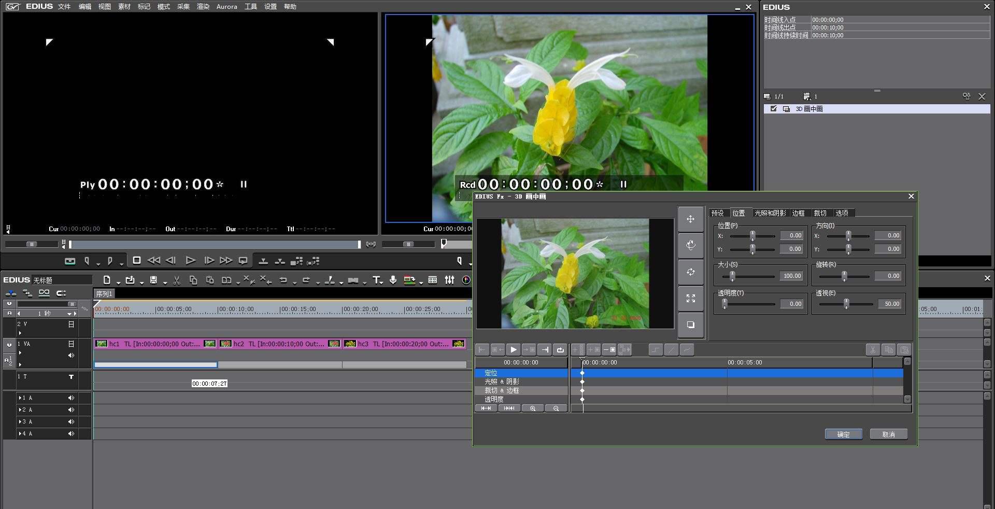Toggle title display on 1 T track
The width and height of the screenshot is (995, 509).
(x=71, y=377)
